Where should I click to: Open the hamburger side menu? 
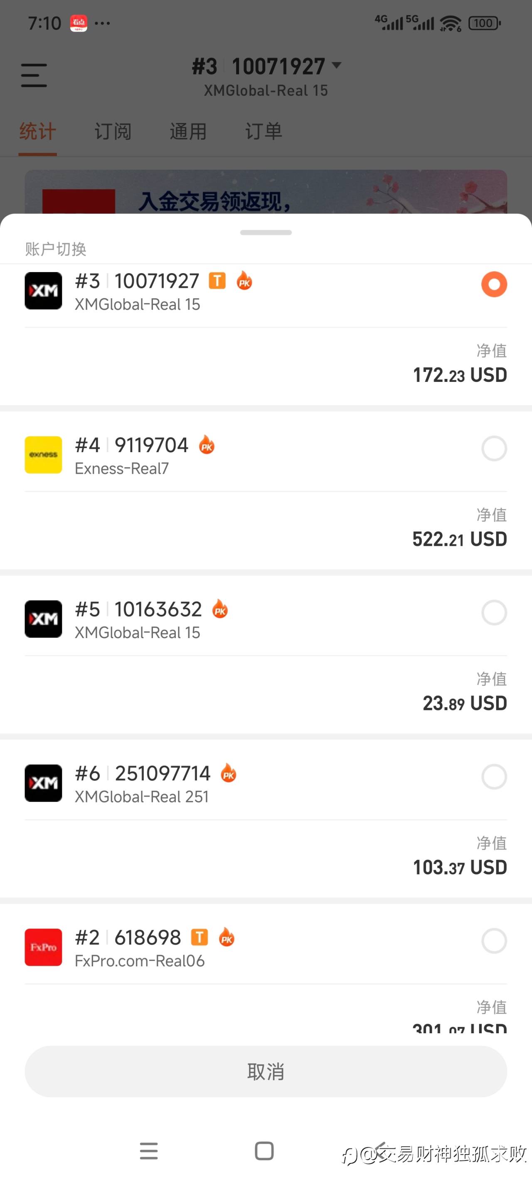click(x=34, y=75)
